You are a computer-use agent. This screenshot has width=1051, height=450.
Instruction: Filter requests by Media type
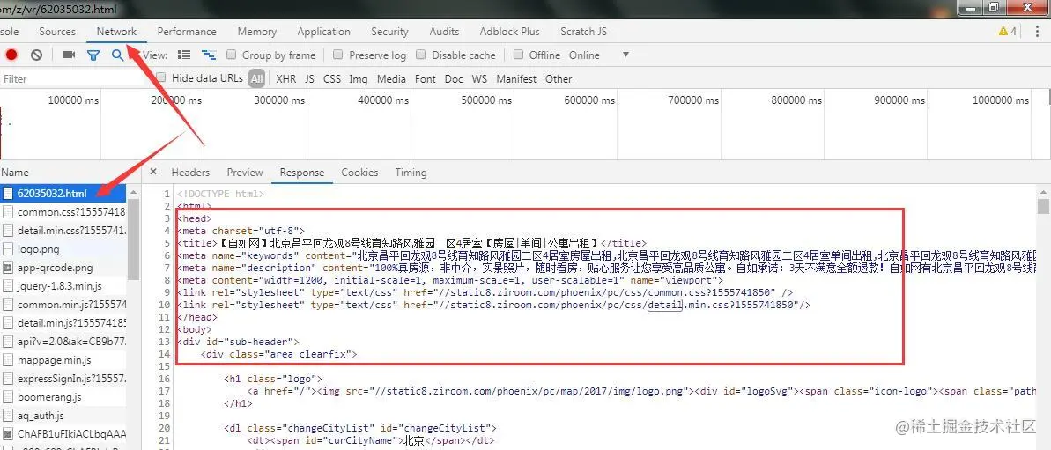(391, 79)
